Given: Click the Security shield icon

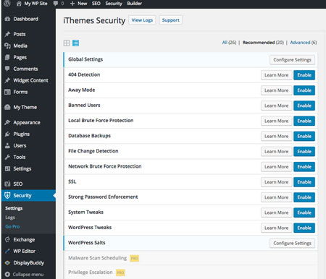Looking at the screenshot, I should (x=7, y=195).
